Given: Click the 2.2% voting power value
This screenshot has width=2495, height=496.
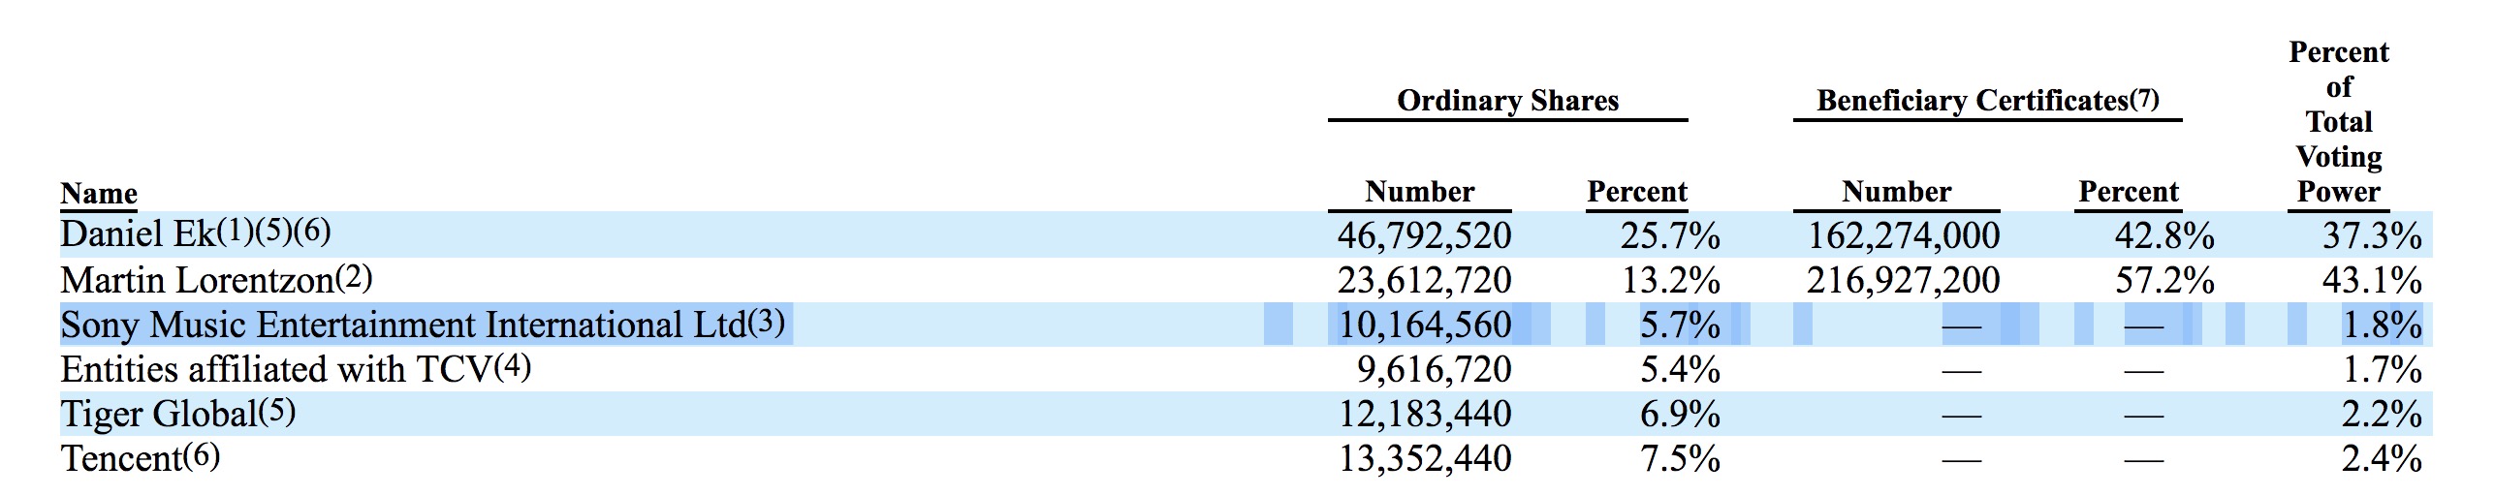Looking at the screenshot, I should (2382, 413).
